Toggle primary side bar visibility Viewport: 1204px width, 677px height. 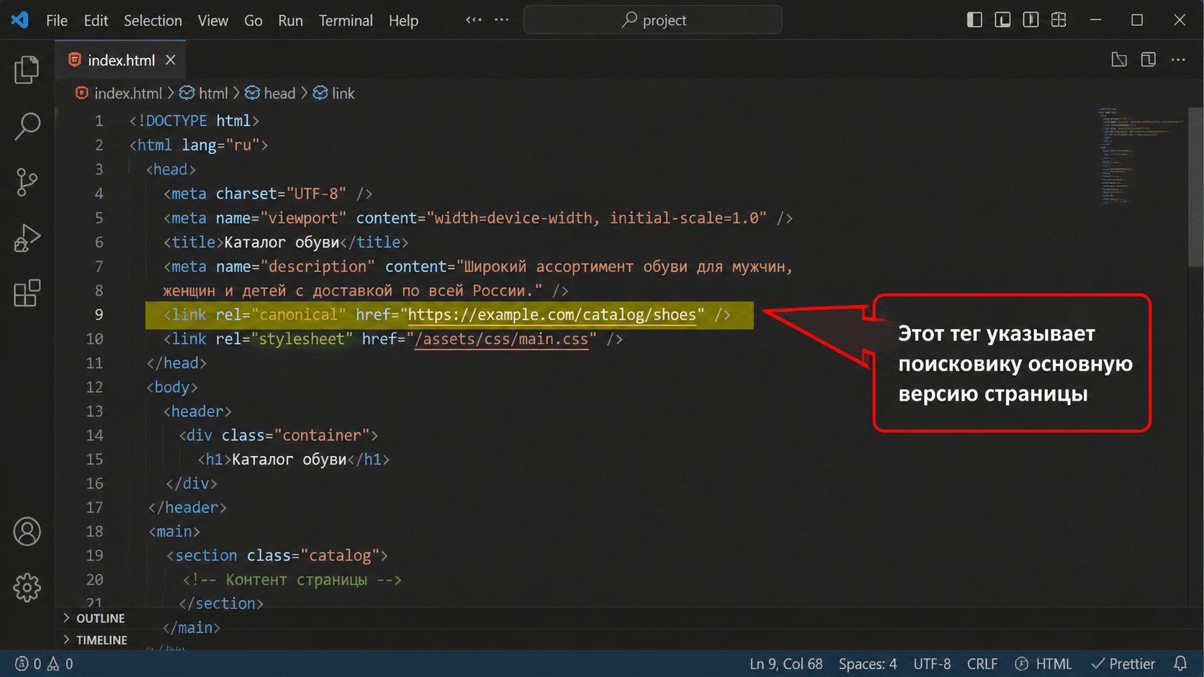[x=974, y=20]
